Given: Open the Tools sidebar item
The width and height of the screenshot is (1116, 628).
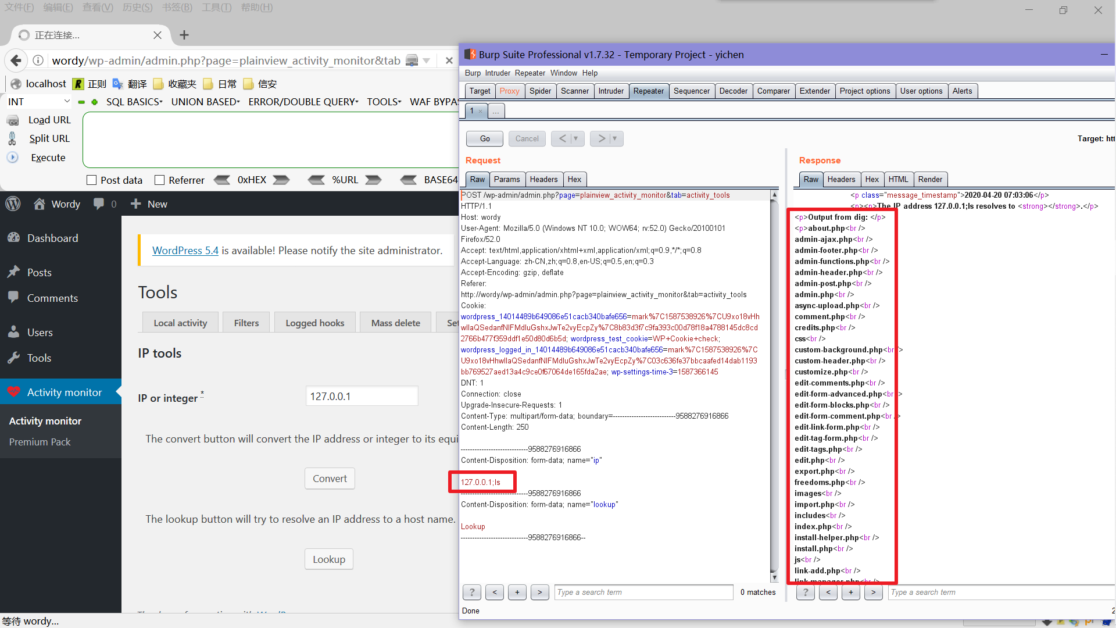Looking at the screenshot, I should [60, 358].
